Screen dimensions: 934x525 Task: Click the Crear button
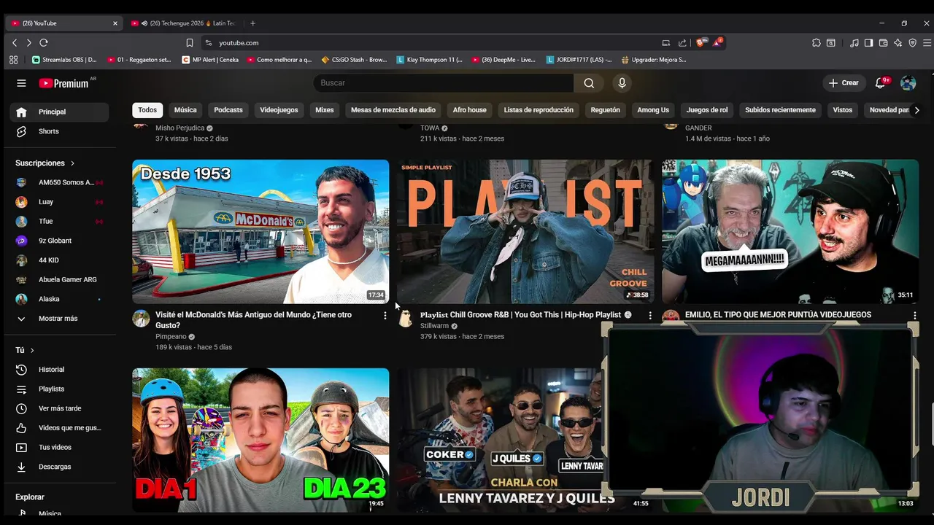[x=844, y=83]
